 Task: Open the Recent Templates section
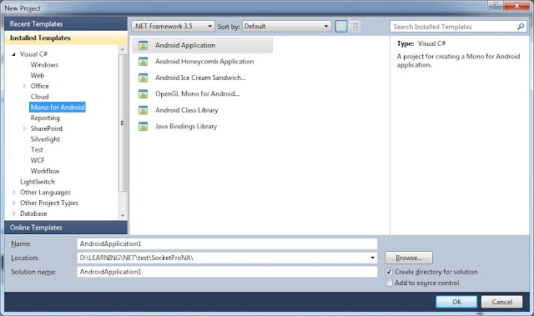tap(66, 24)
